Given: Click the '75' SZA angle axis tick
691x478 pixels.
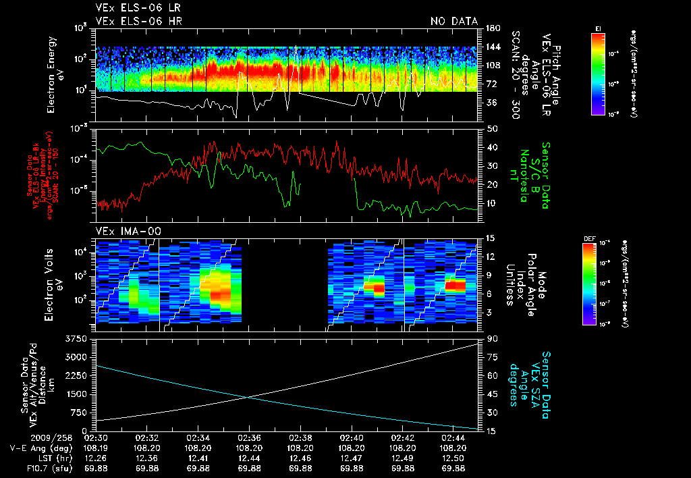Looking at the screenshot, I should pyautogui.click(x=491, y=357).
